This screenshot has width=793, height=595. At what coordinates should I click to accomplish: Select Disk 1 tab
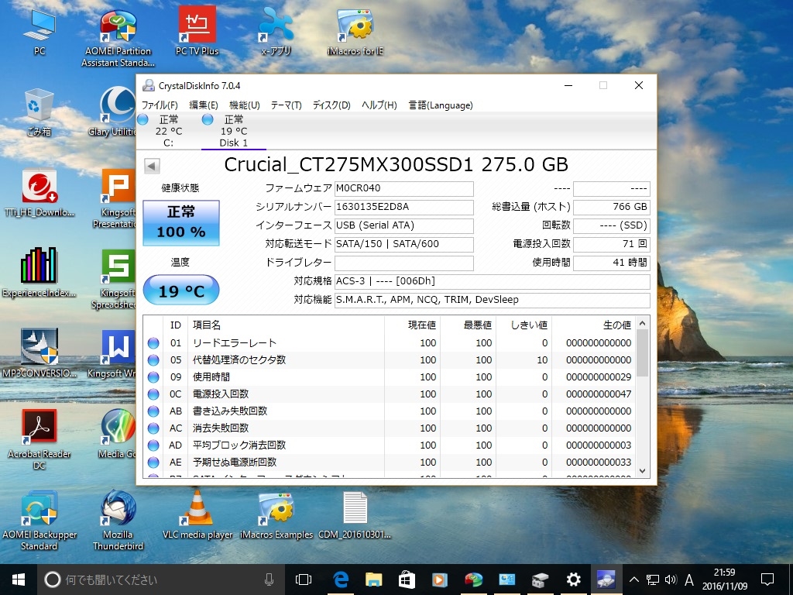click(x=233, y=131)
